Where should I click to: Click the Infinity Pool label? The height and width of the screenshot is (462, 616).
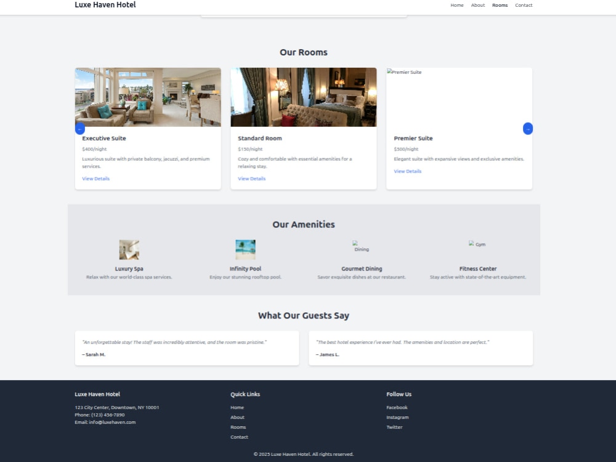(x=245, y=269)
